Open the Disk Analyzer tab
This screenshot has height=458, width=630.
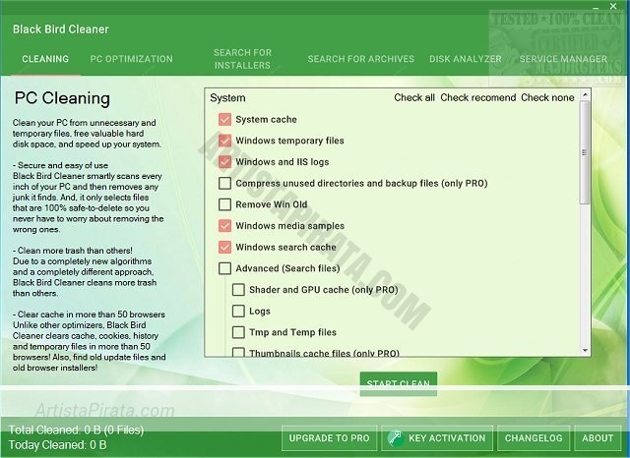click(466, 59)
